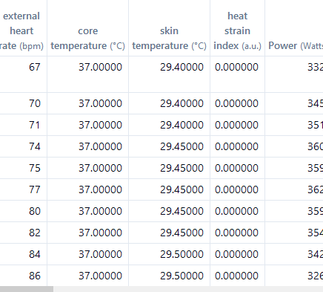The height and width of the screenshot is (292, 323).
Task: Click heat strain index 0.000000 in the 70 bpm row
Action: coord(236,103)
